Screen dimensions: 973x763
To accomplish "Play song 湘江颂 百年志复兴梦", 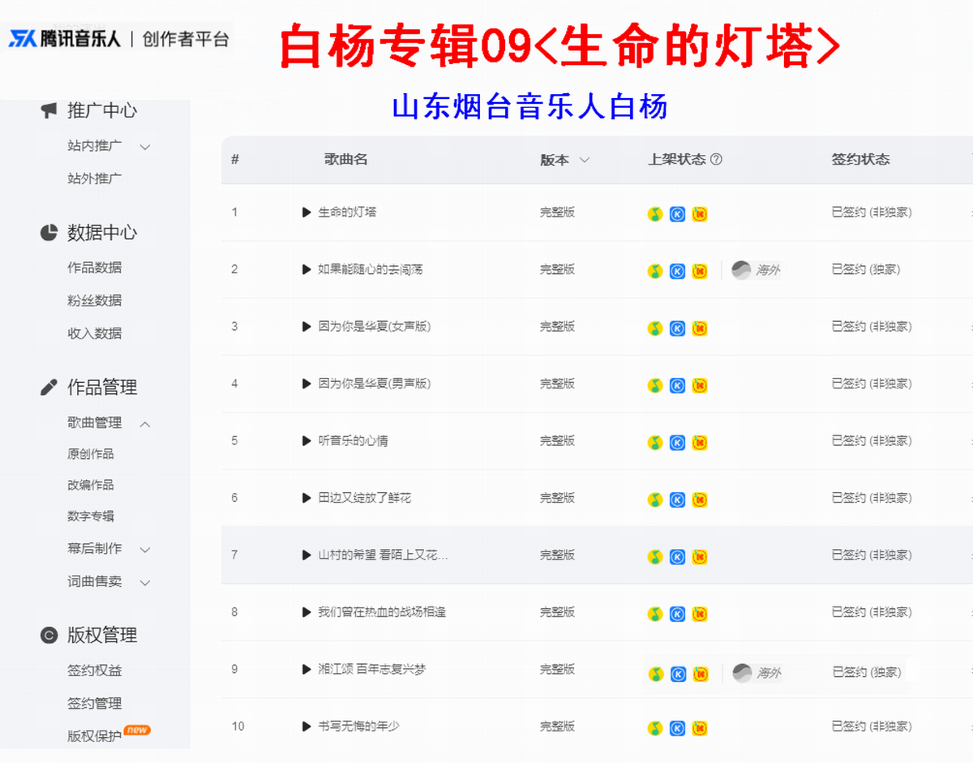I will [306, 670].
